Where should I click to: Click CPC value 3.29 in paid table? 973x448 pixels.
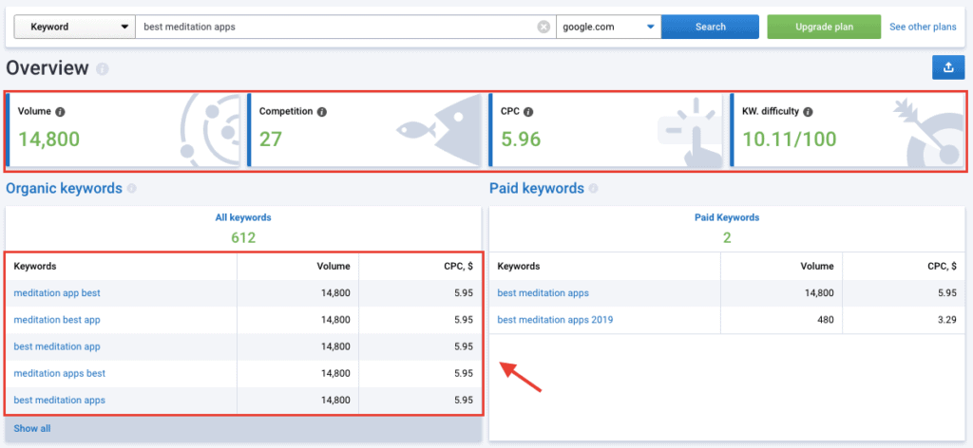[x=948, y=320]
